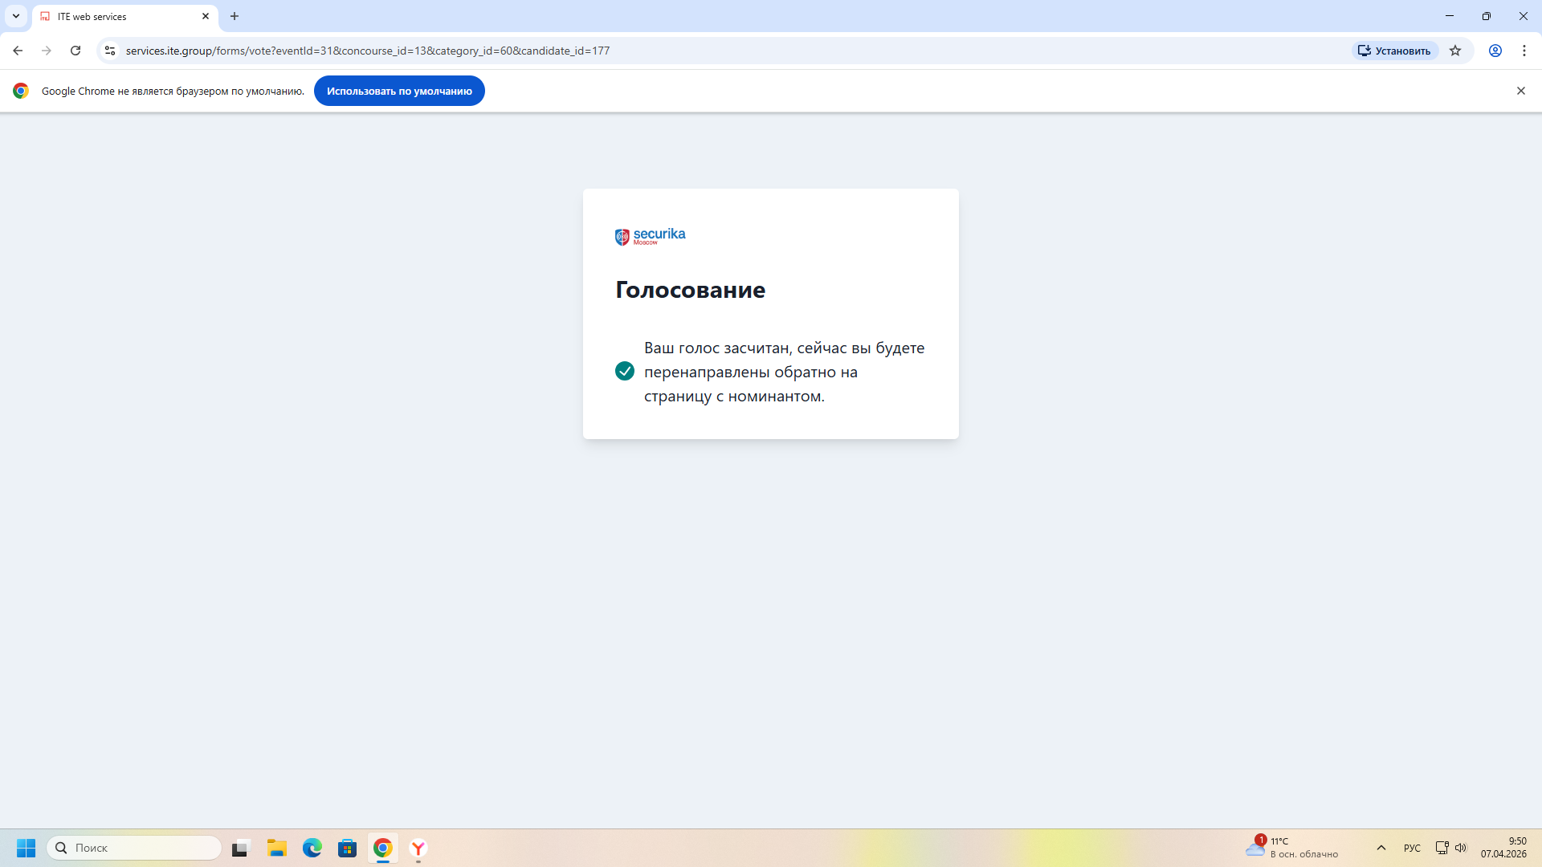
Task: Open site information icon in address bar
Action: (110, 51)
